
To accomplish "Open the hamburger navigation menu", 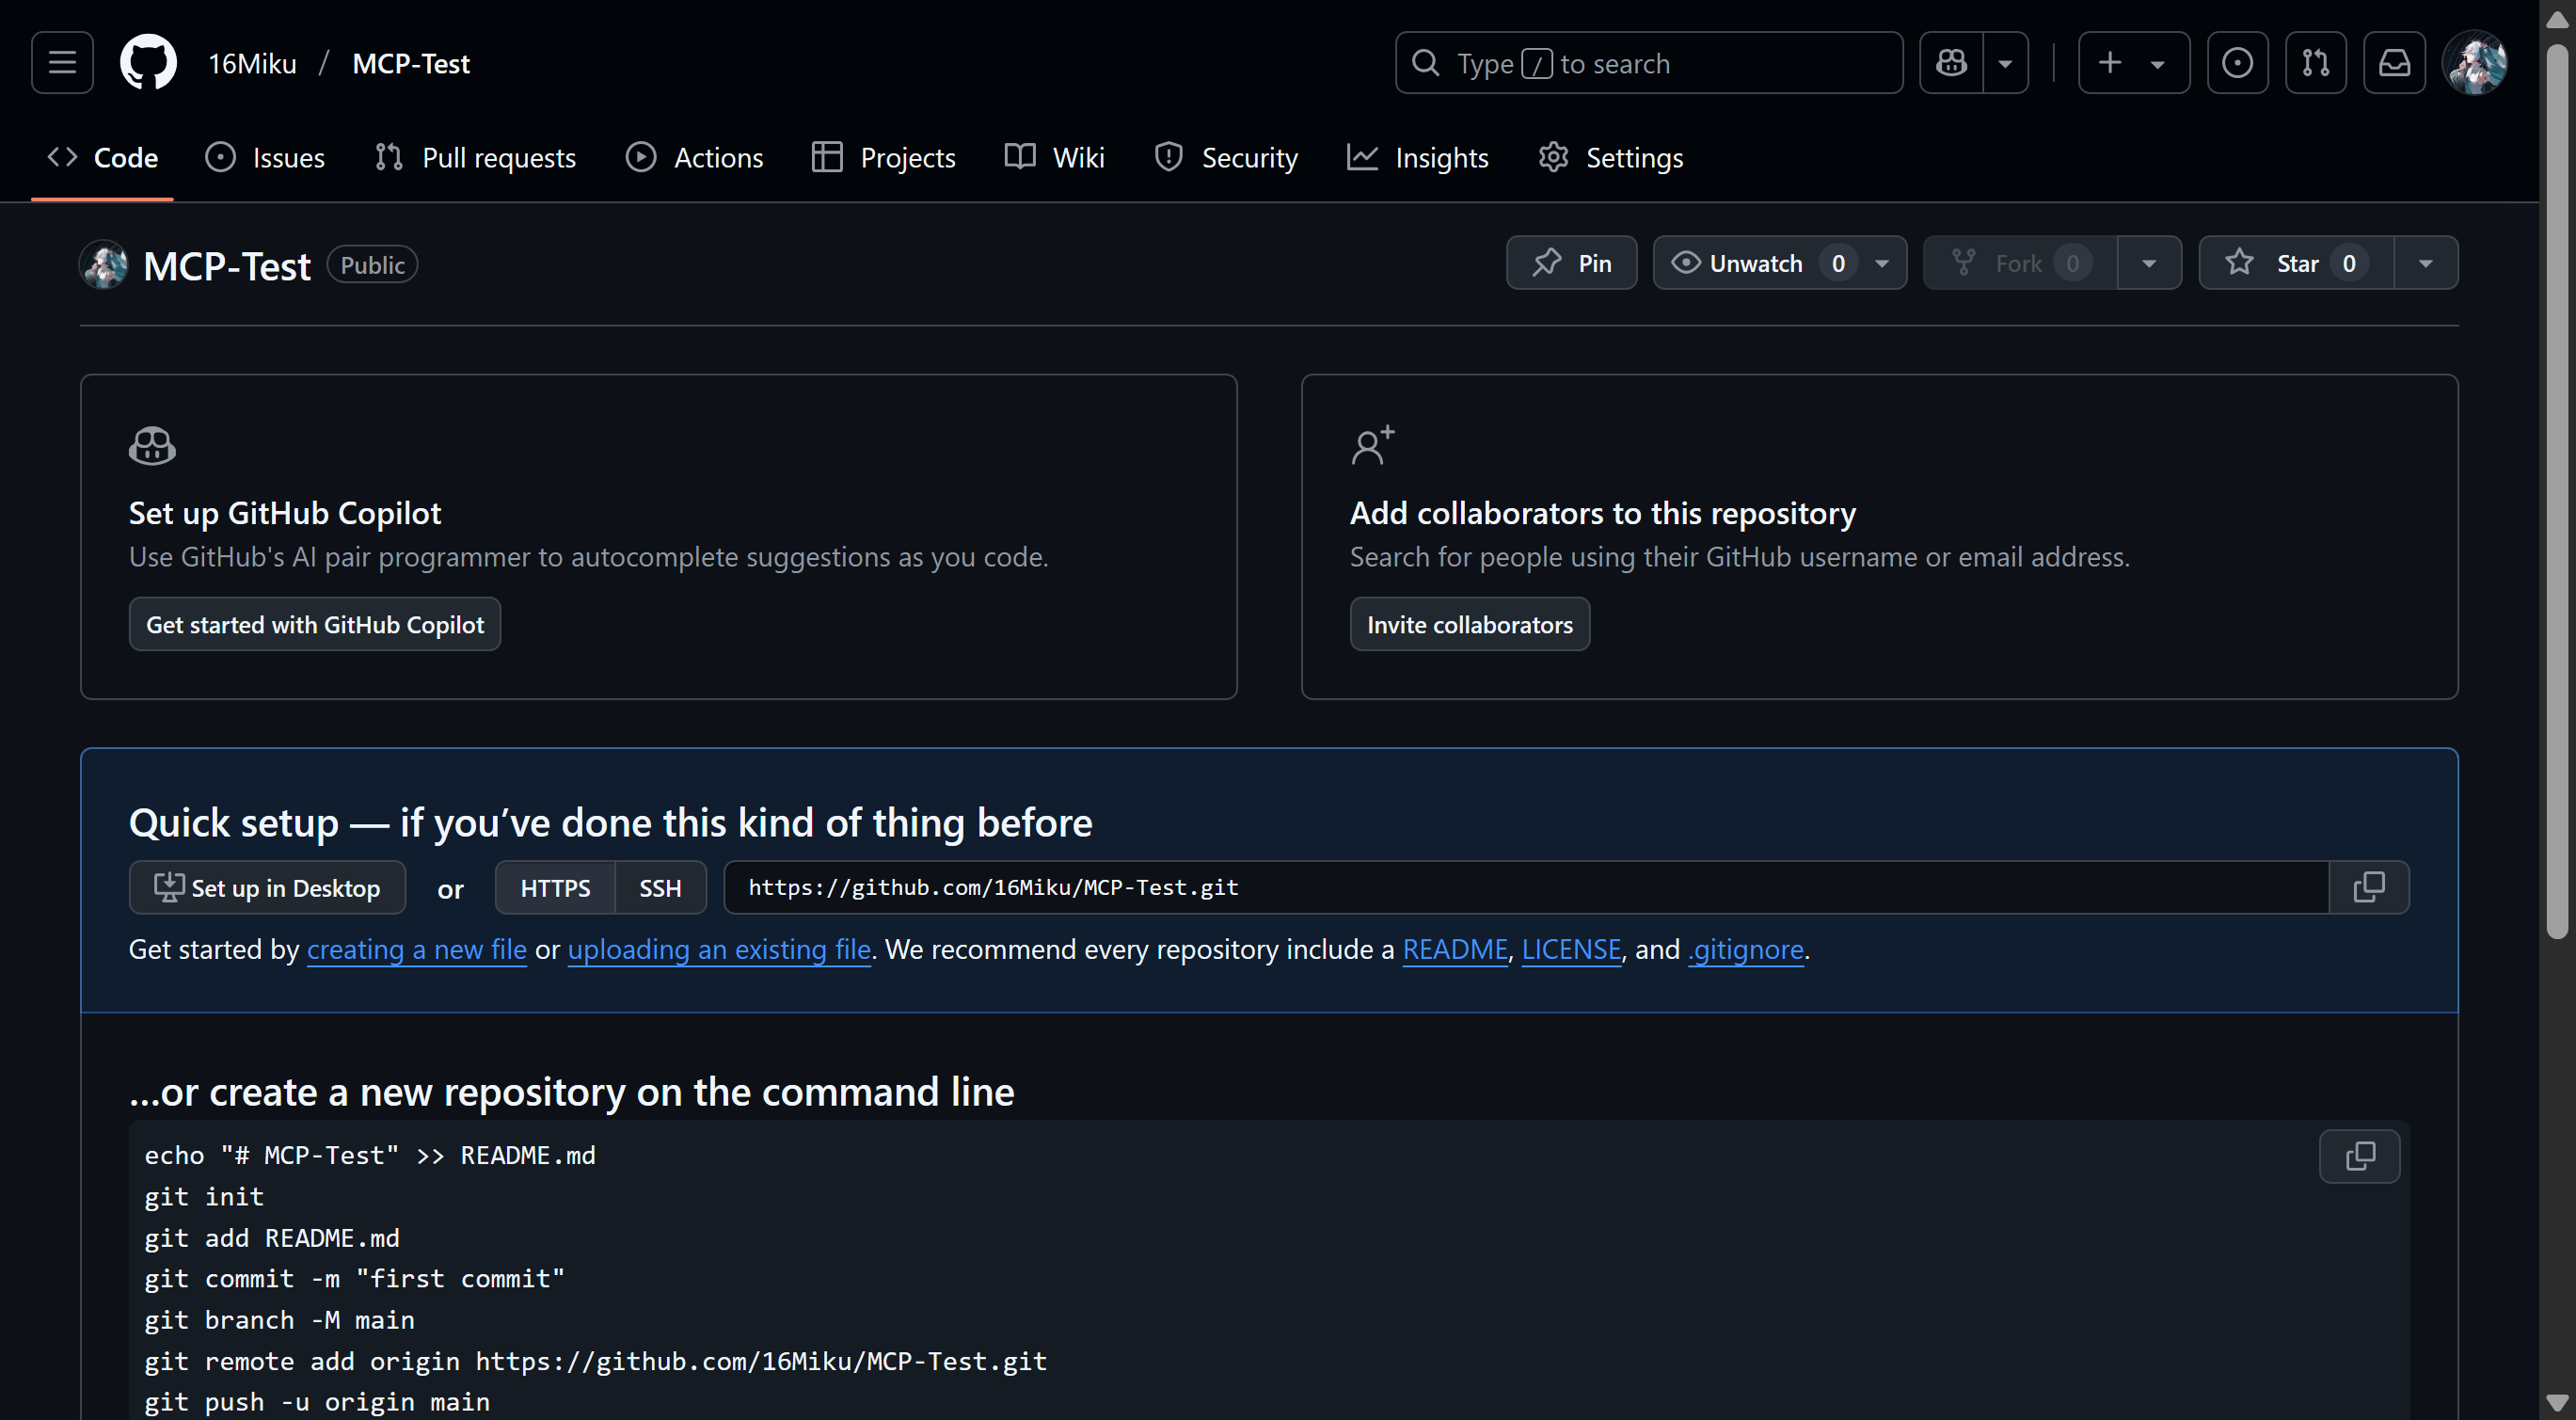I will coord(62,63).
